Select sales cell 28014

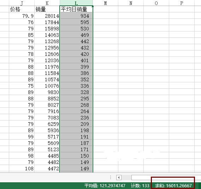click(x=47, y=16)
